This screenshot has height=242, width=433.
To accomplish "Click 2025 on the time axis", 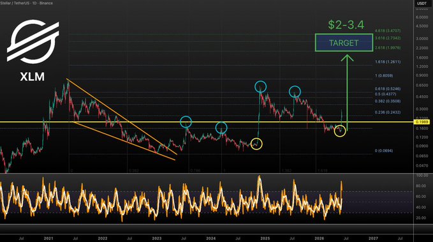I will tap(265, 238).
